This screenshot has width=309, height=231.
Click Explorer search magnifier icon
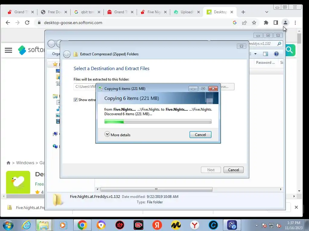click(x=279, y=44)
